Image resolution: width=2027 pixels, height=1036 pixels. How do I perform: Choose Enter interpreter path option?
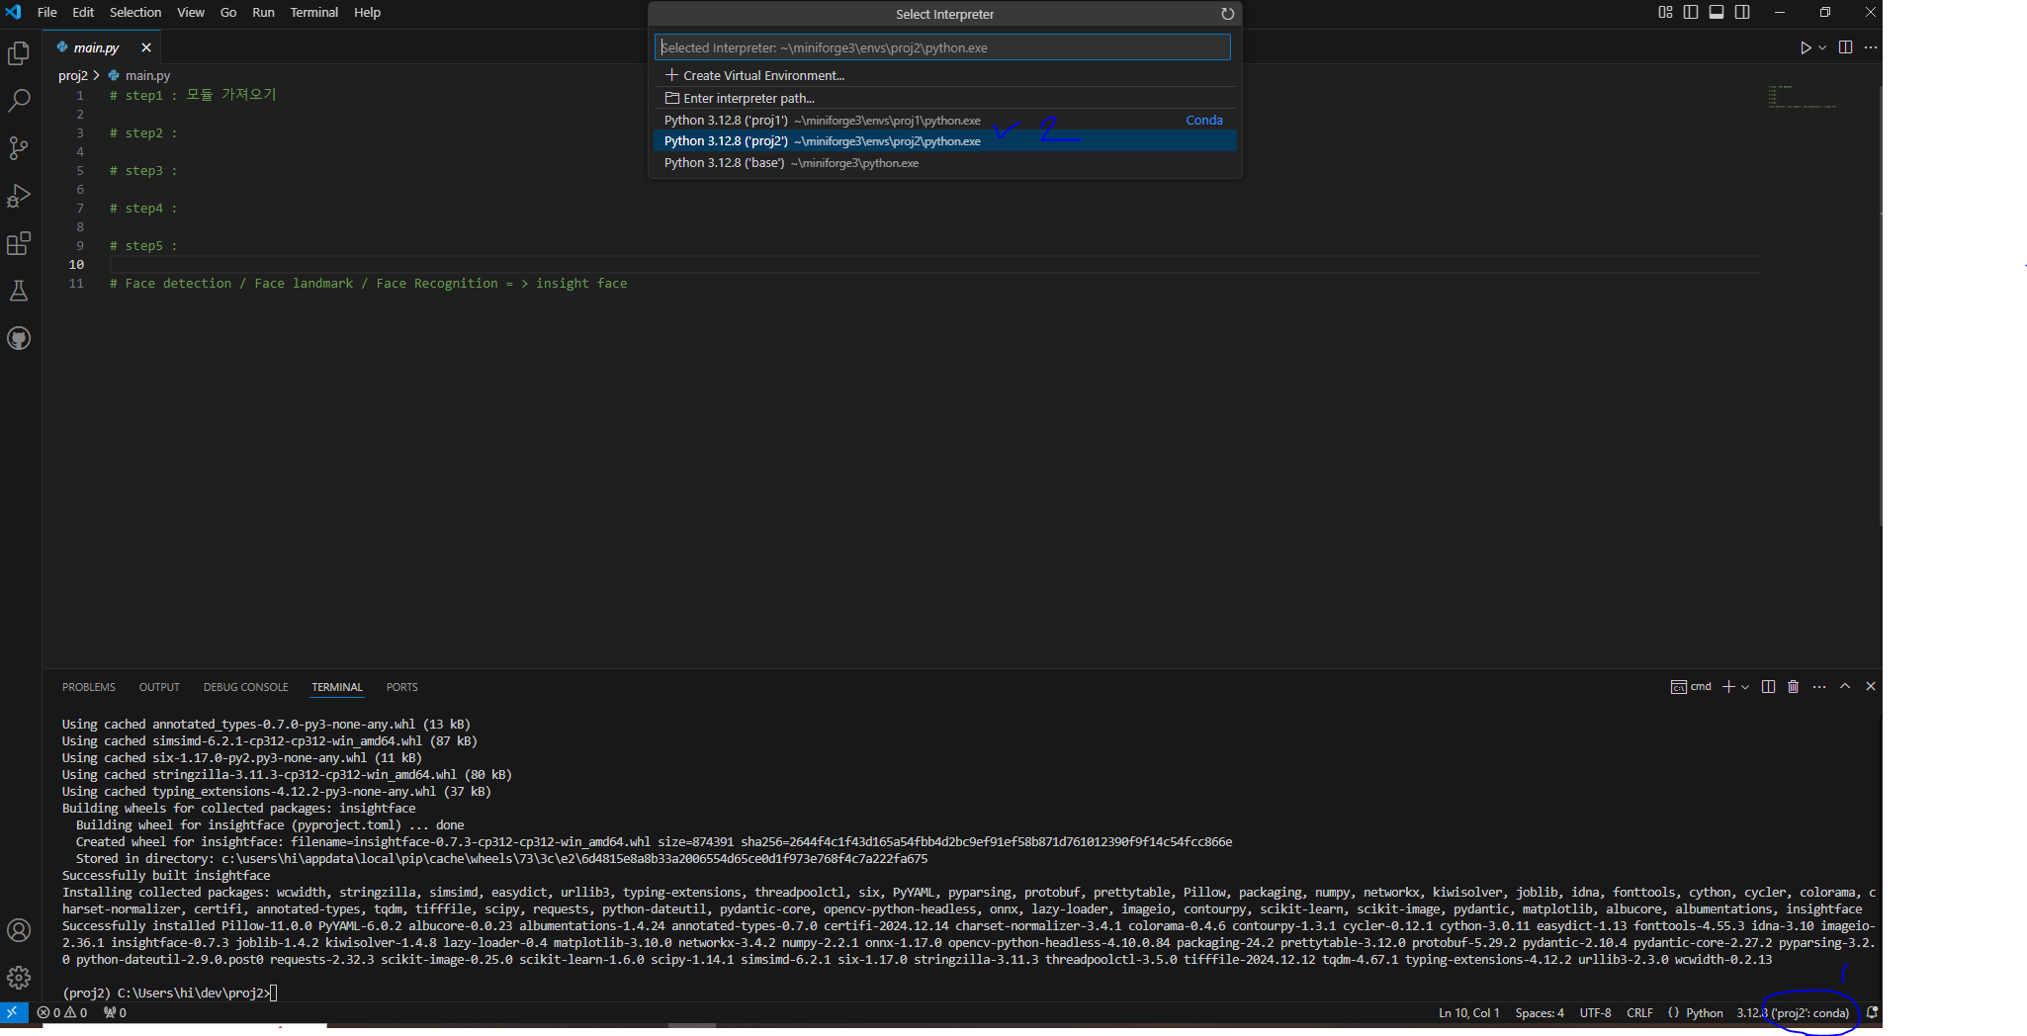coord(944,98)
